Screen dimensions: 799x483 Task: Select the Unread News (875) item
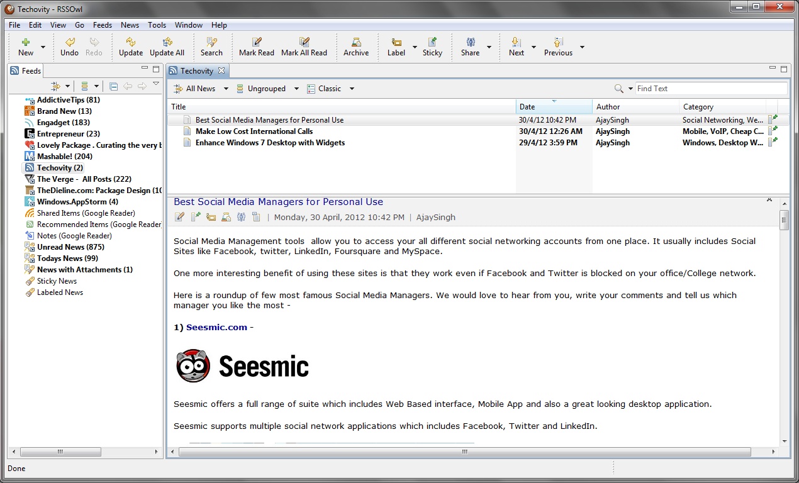coord(64,247)
